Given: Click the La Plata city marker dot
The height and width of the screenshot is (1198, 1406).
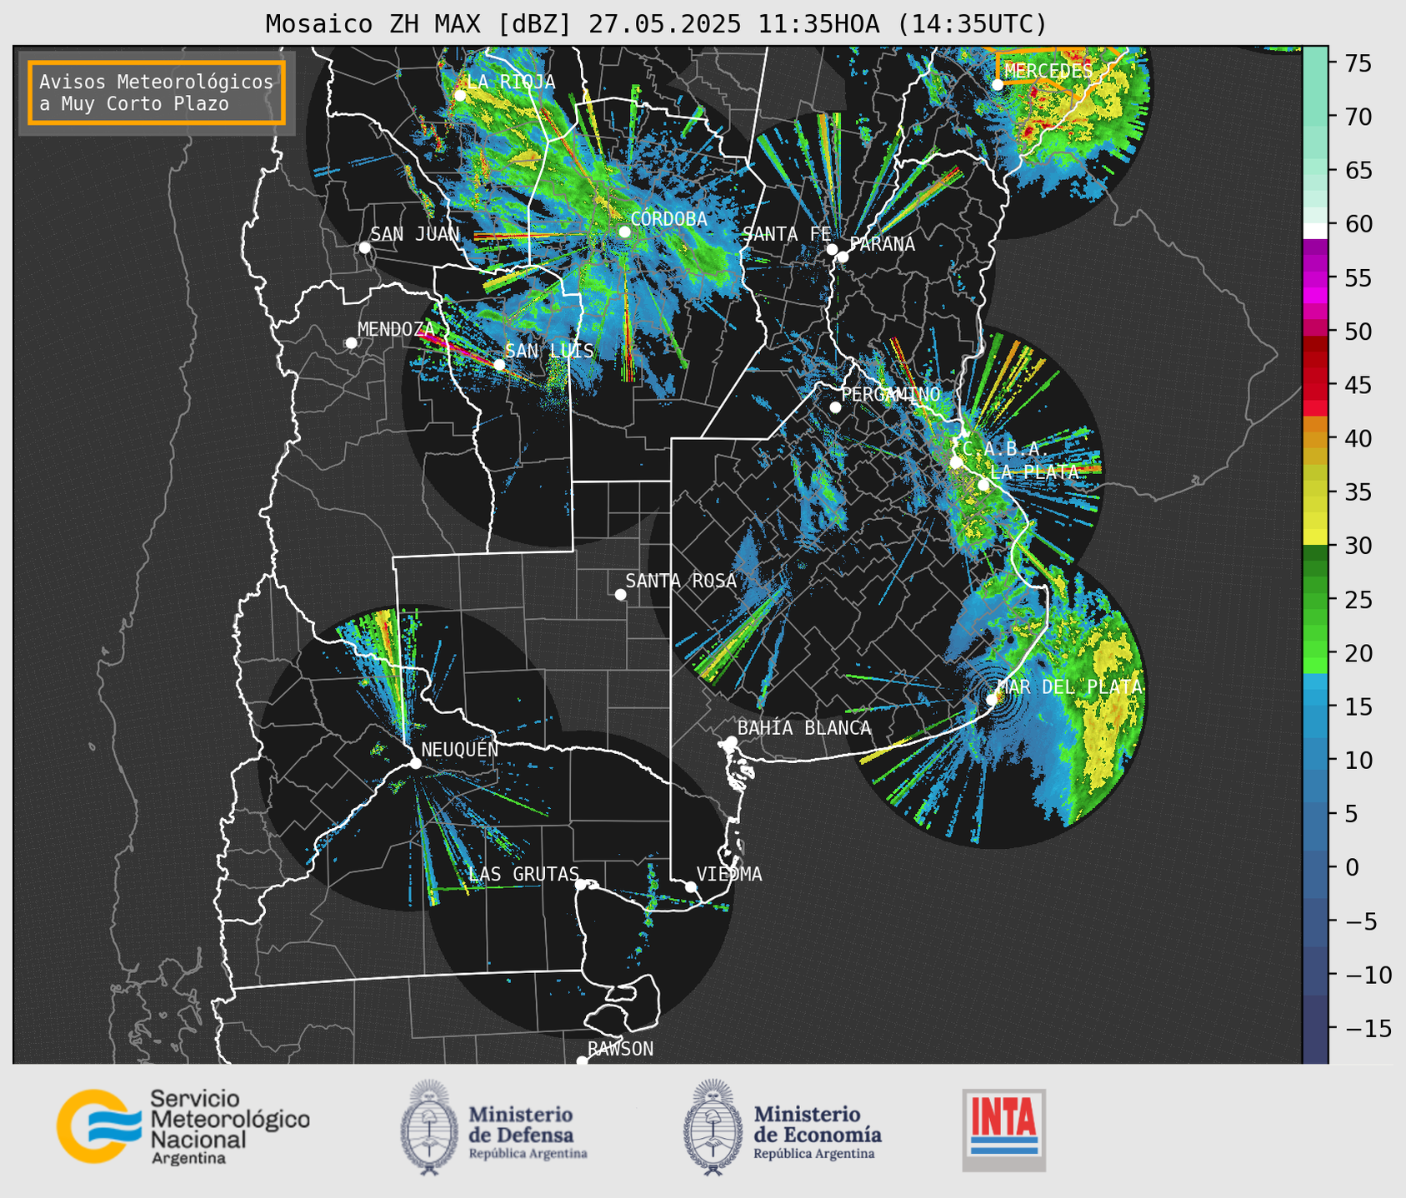Looking at the screenshot, I should coord(983,485).
